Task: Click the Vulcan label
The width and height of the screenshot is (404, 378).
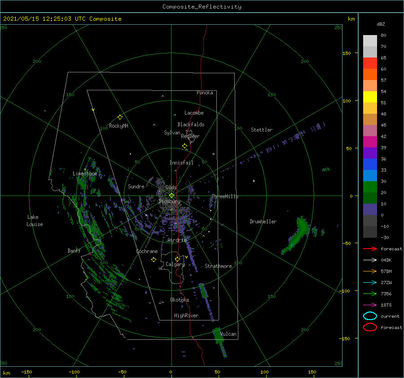Action: pos(228,334)
